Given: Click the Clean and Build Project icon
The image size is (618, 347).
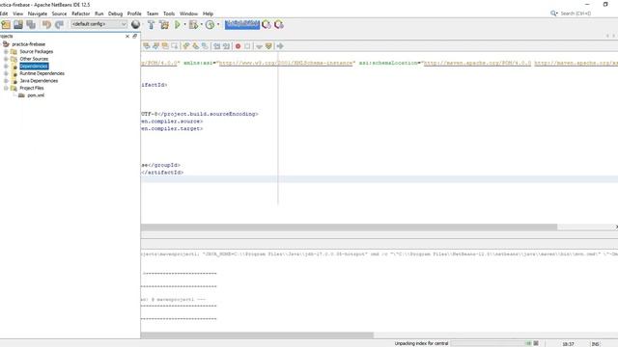Looking at the screenshot, I should (x=164, y=24).
